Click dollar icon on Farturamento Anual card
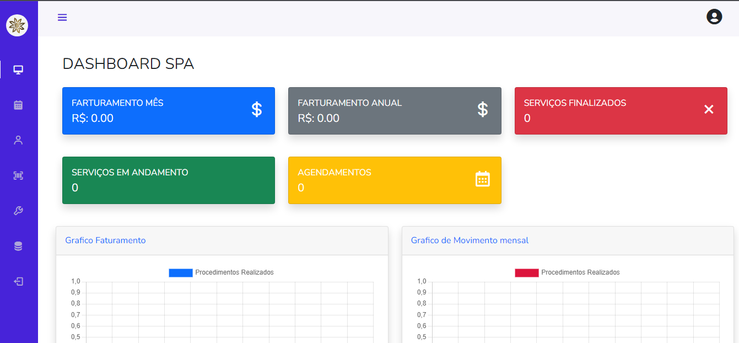 pyautogui.click(x=483, y=109)
